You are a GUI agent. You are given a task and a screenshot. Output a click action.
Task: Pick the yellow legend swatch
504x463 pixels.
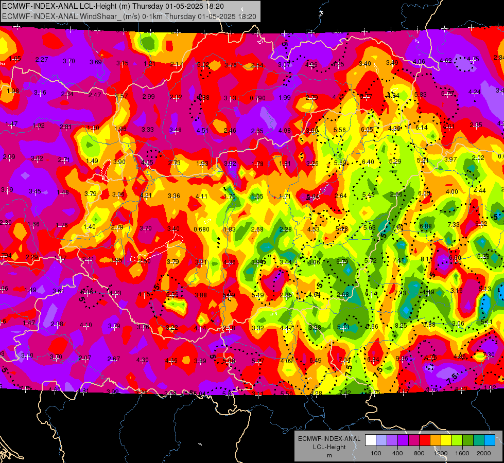tap(446, 440)
